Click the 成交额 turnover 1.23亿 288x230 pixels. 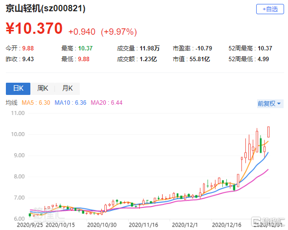point(148,59)
